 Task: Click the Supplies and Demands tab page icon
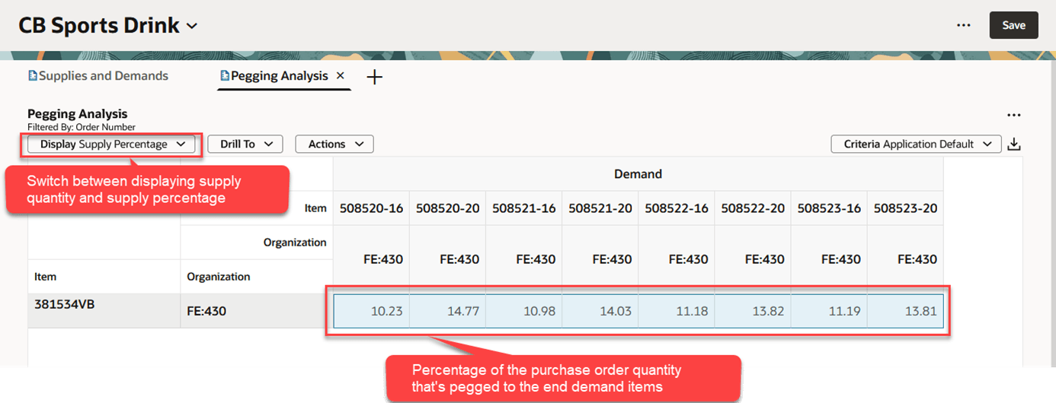(33, 76)
